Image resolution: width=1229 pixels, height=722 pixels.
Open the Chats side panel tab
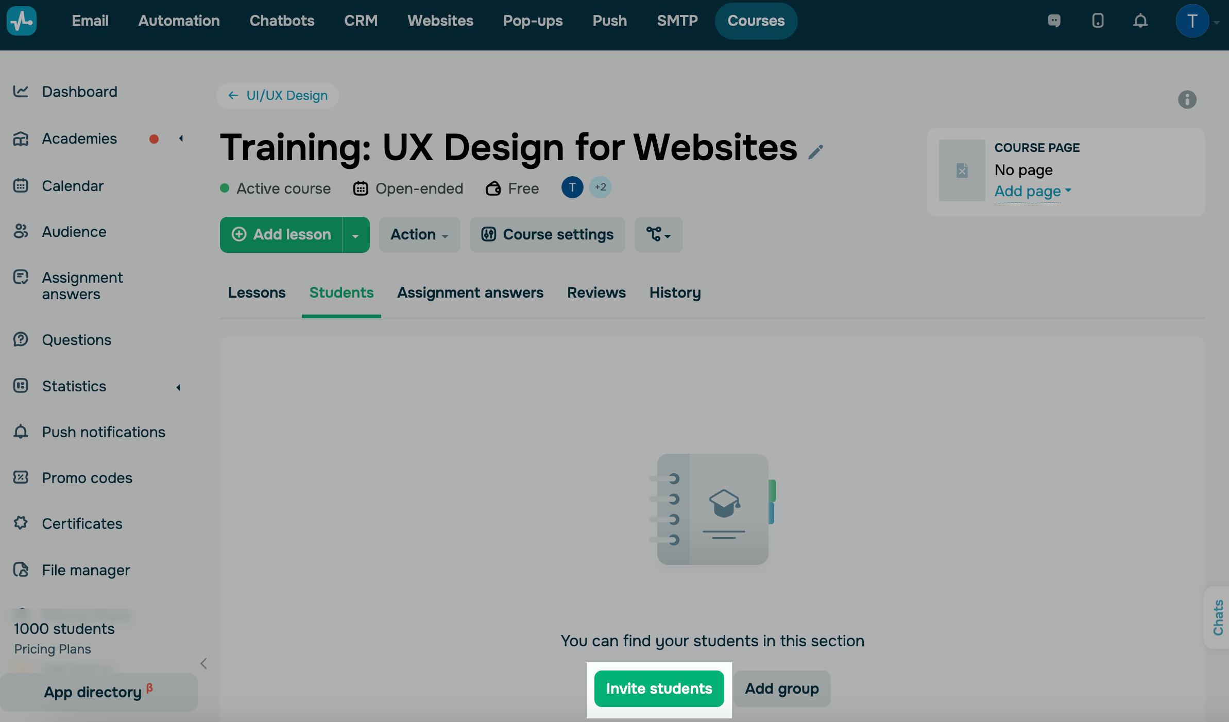pos(1218,617)
